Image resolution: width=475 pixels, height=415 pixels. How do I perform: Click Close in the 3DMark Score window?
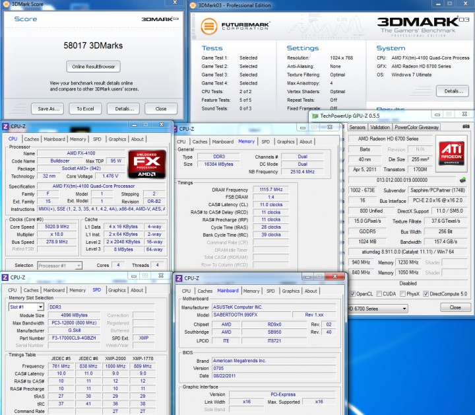coord(161,108)
